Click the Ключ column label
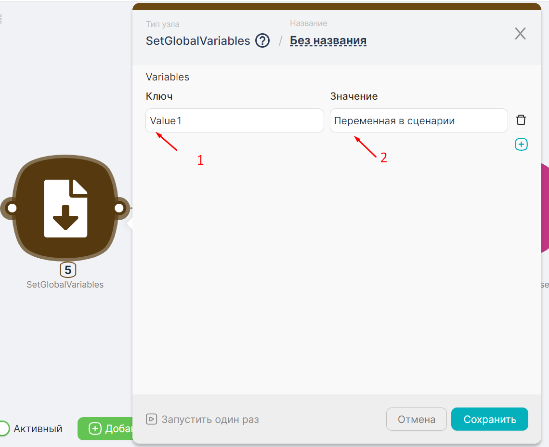 click(159, 96)
